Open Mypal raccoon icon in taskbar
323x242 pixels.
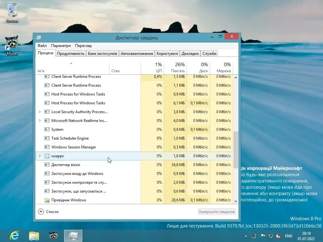pos(53,235)
